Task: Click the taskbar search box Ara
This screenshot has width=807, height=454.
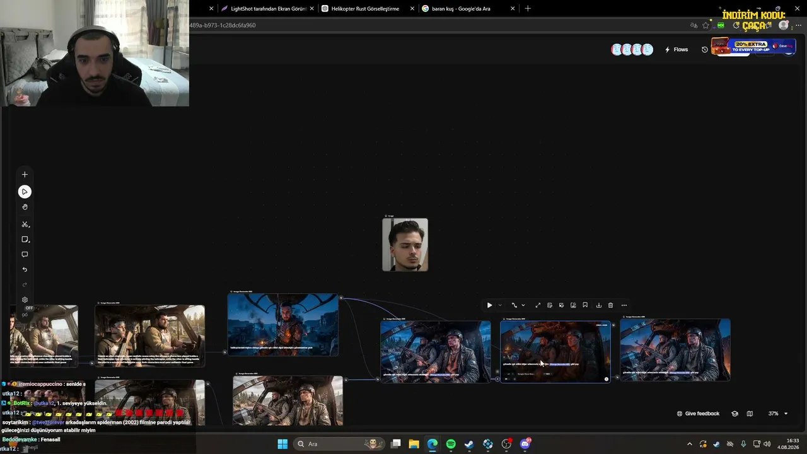Action: click(339, 444)
